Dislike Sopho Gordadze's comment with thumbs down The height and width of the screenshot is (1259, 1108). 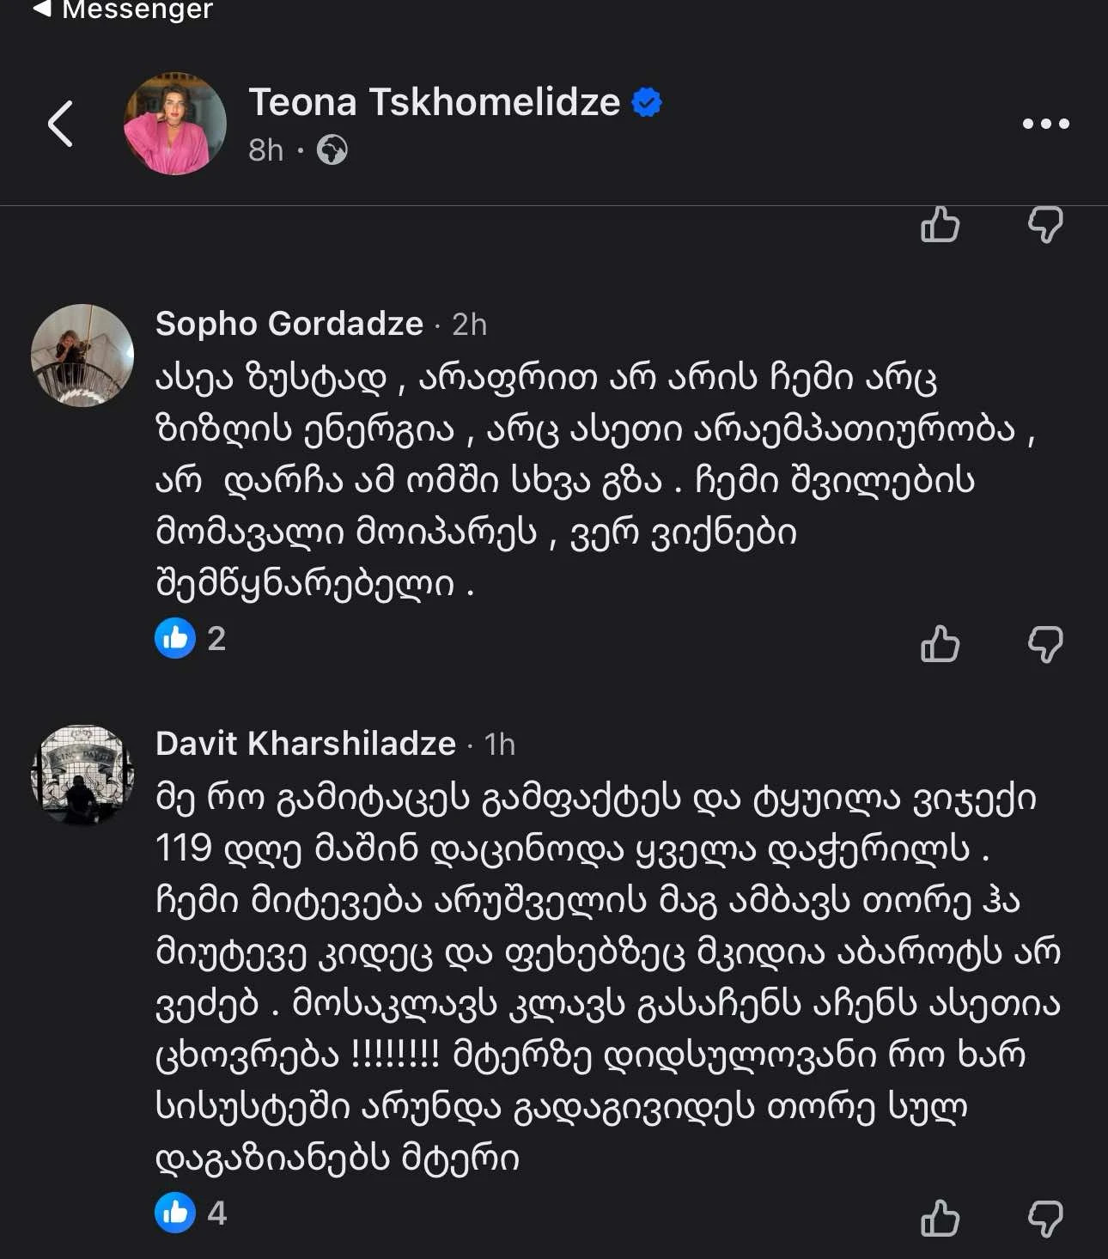click(x=1045, y=643)
